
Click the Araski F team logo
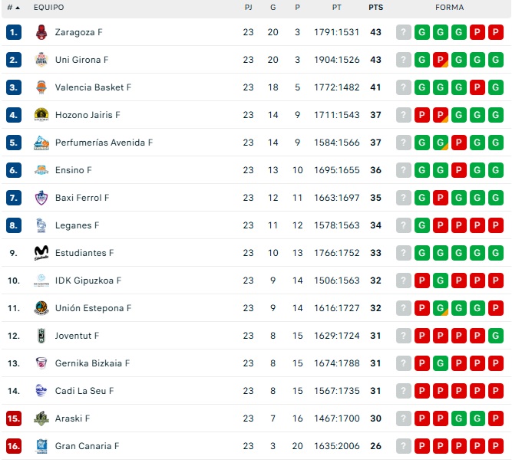(x=41, y=418)
